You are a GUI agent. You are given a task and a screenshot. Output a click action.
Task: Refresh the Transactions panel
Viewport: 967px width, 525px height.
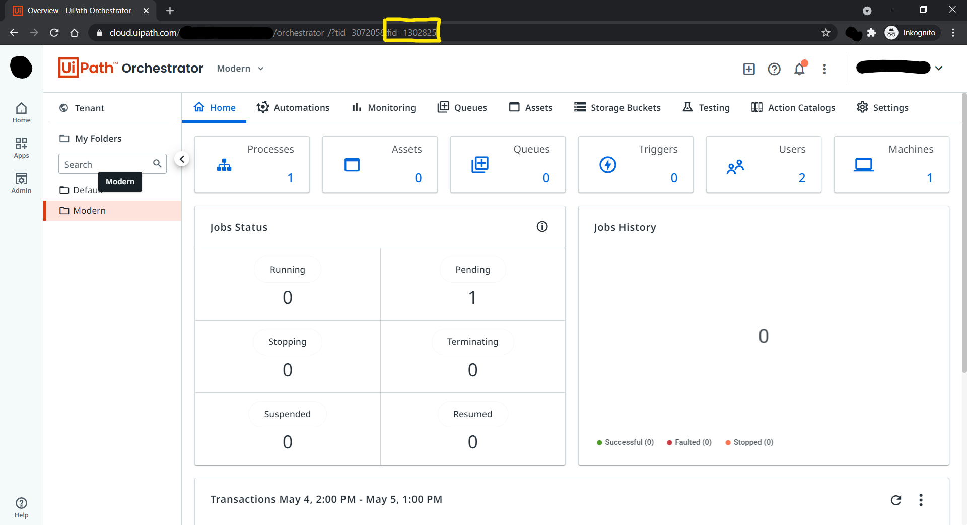pos(895,500)
